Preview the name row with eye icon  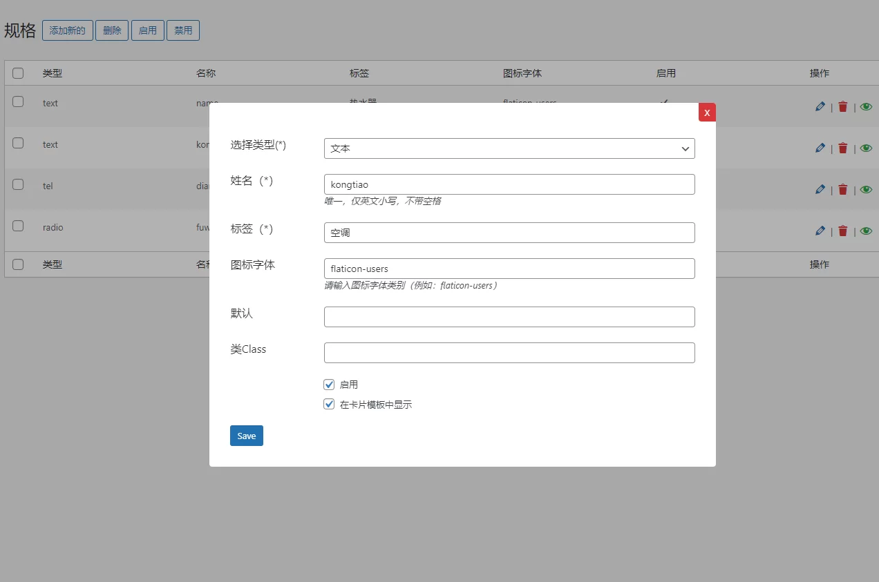(x=866, y=106)
